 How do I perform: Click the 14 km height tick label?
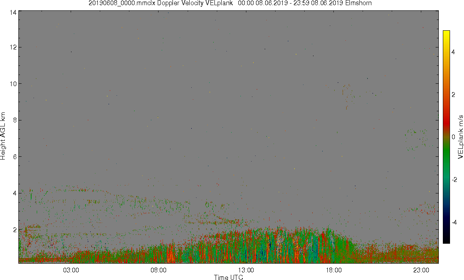point(12,13)
